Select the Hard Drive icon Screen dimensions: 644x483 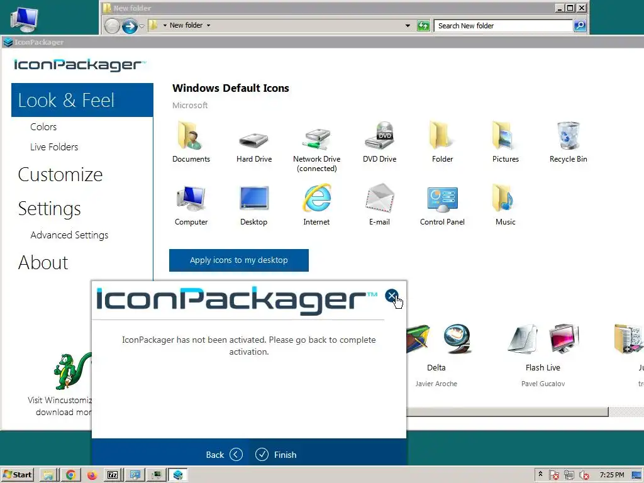pyautogui.click(x=254, y=140)
